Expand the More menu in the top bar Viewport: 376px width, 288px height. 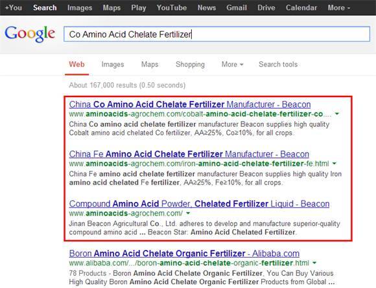[339, 8]
